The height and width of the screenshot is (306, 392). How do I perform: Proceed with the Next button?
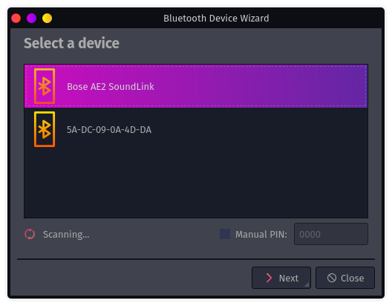coord(281,278)
